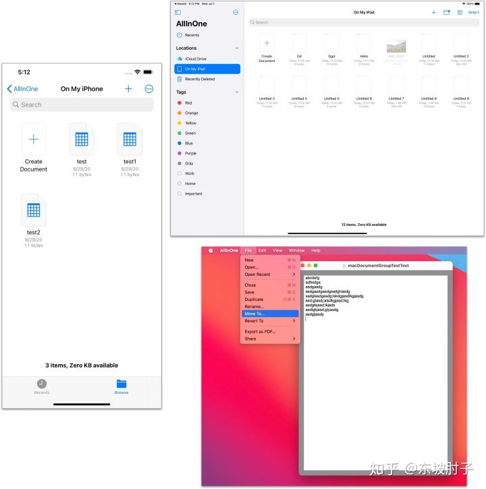
Task: Select the Green tag
Action: coord(207,133)
